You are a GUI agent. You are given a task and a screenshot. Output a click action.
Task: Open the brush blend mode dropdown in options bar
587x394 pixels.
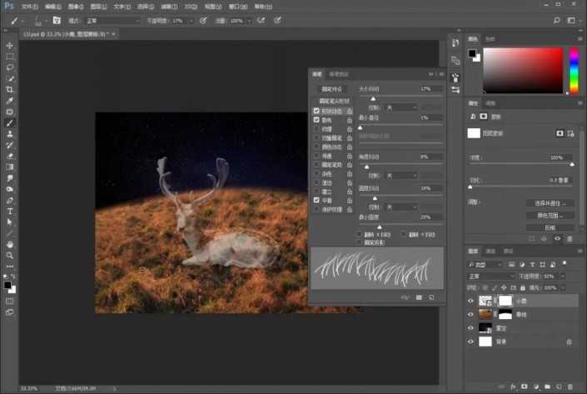114,20
